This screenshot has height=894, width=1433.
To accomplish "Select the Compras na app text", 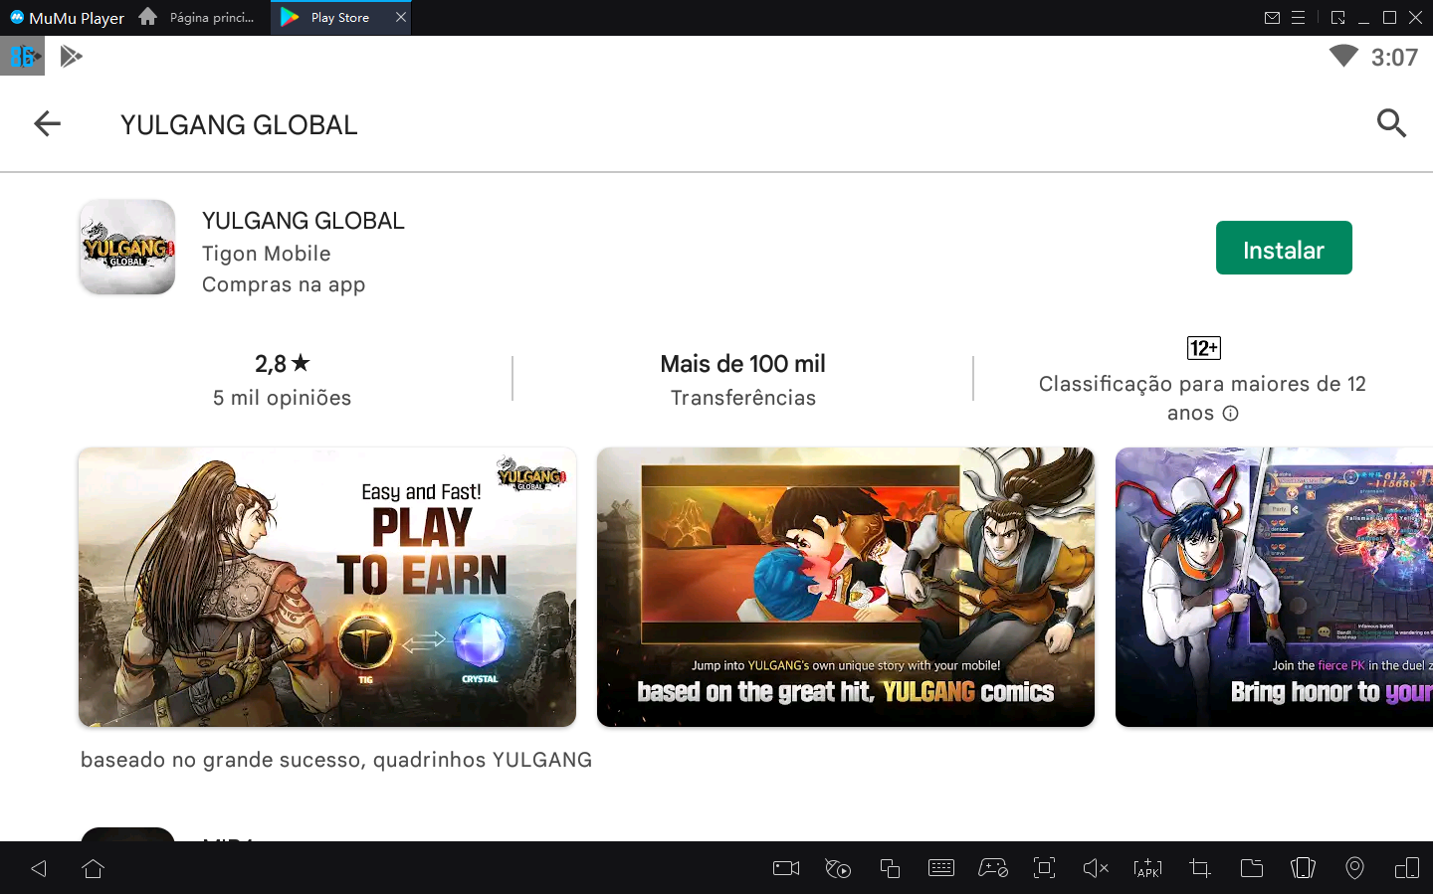I will [284, 284].
